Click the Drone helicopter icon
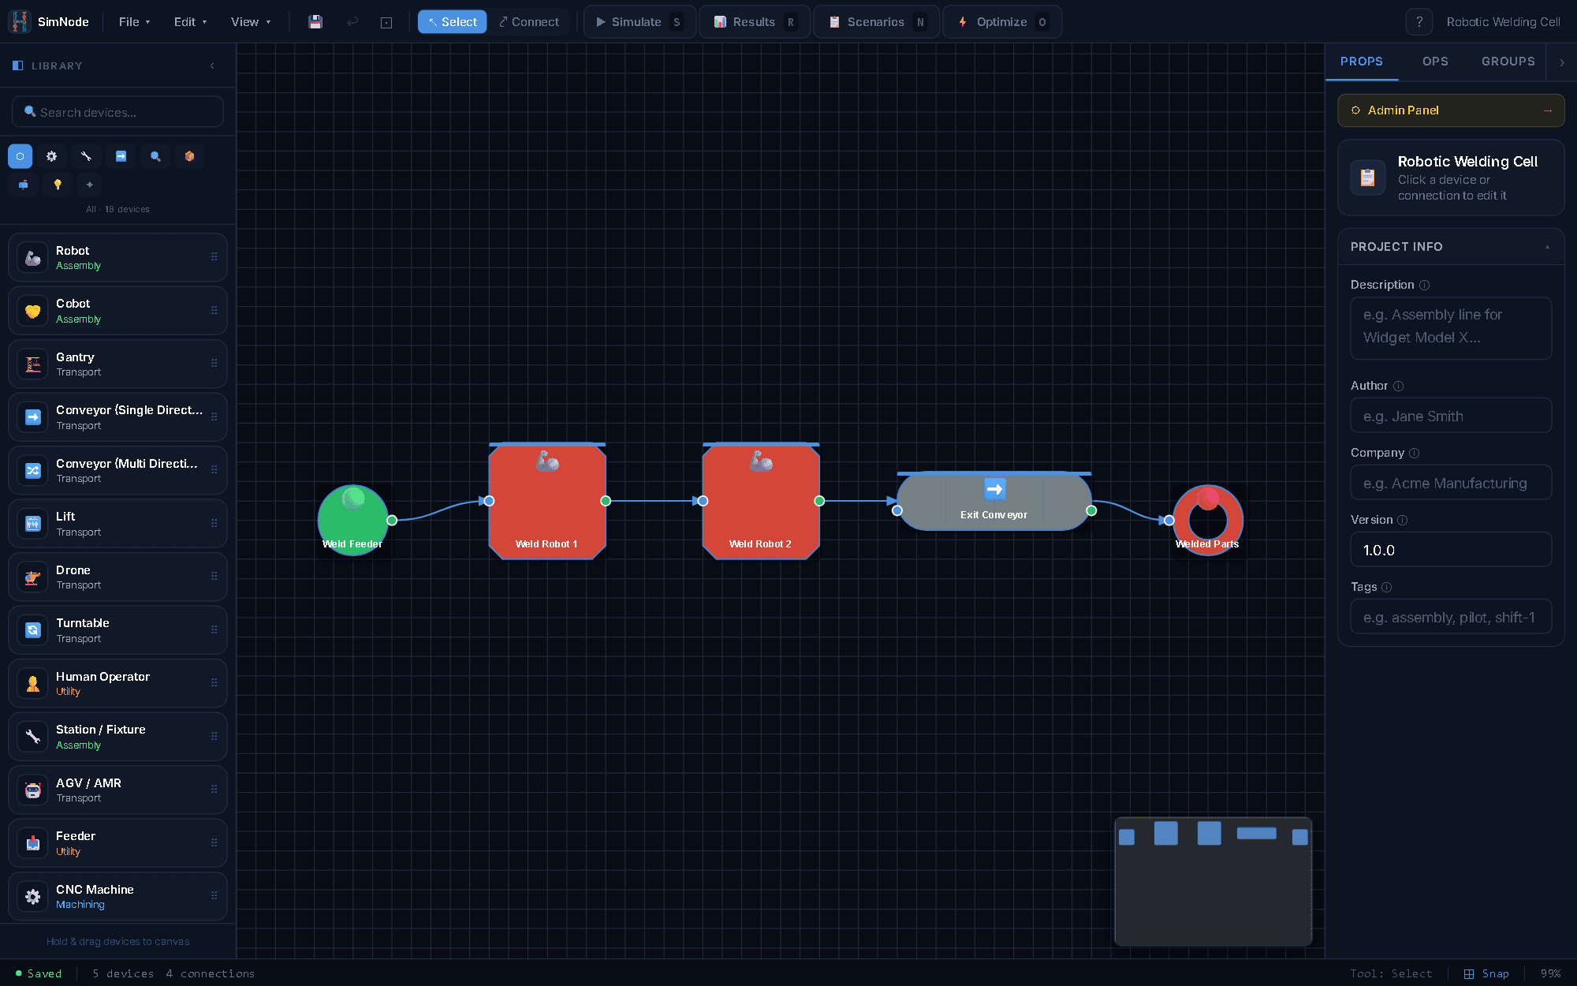The width and height of the screenshot is (1577, 986). pyautogui.click(x=33, y=577)
